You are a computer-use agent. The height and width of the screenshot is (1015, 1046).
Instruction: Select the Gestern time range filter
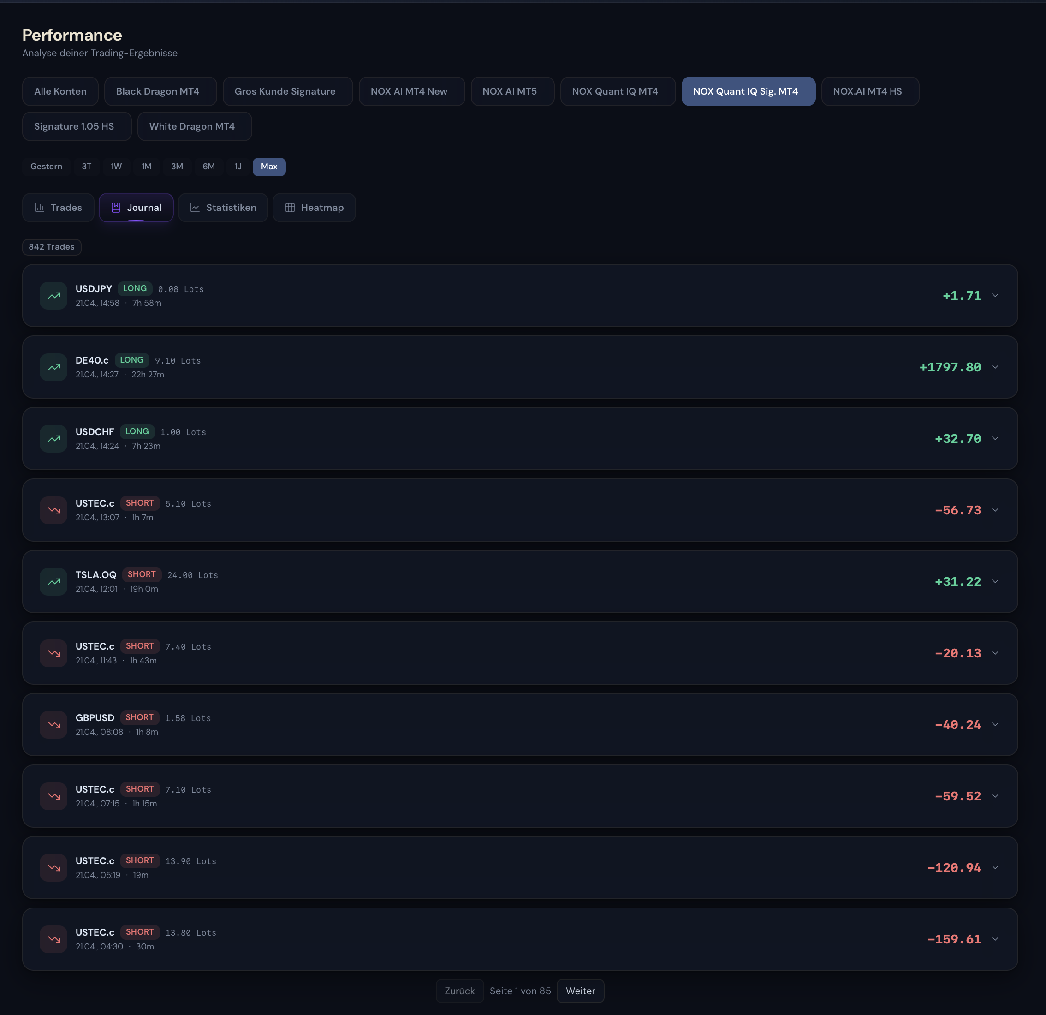pos(47,167)
